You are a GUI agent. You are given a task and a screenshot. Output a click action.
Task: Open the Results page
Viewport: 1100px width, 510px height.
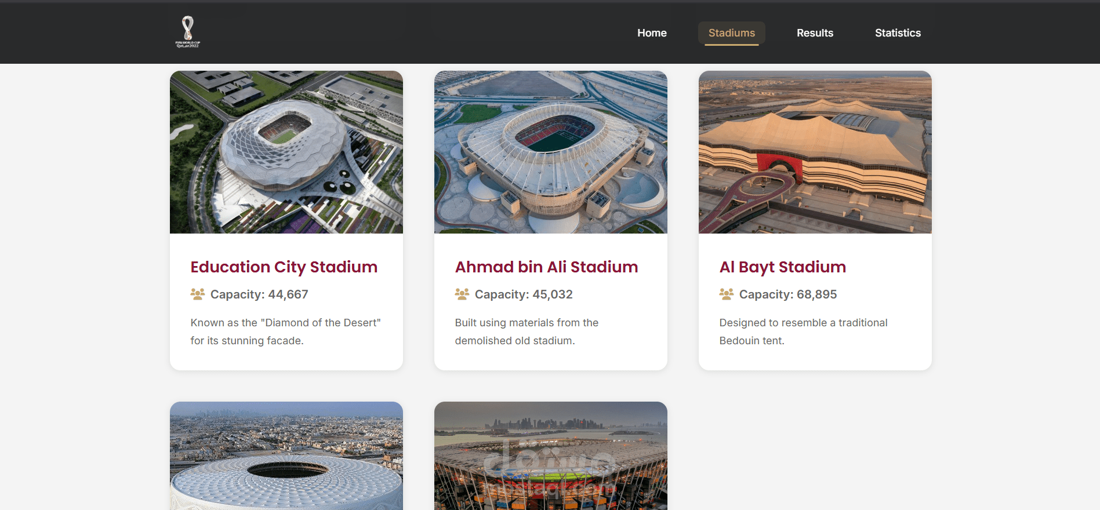tap(815, 33)
